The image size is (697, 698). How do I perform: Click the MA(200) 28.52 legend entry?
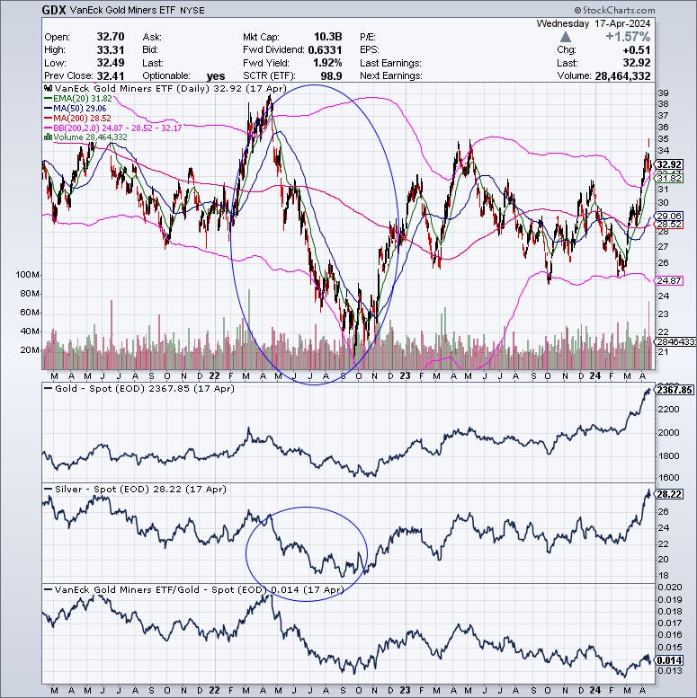(x=77, y=118)
